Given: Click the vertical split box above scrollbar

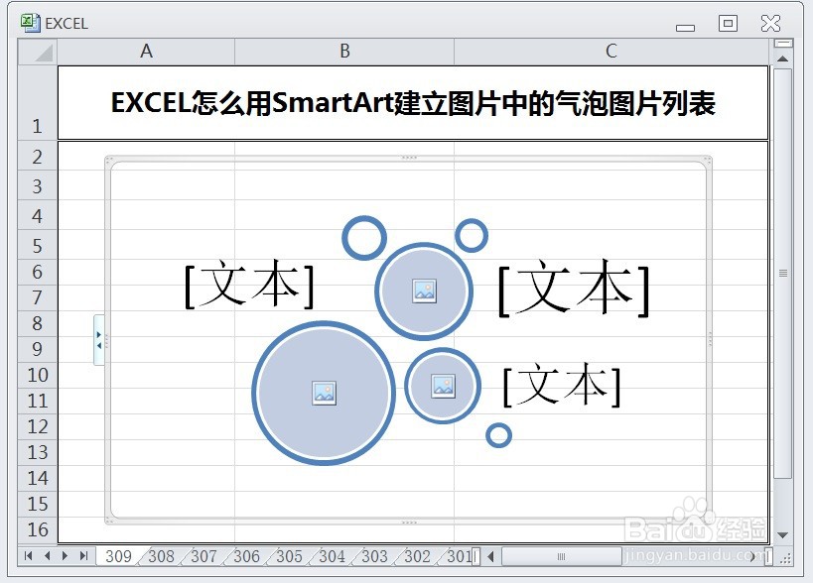Looking at the screenshot, I should pyautogui.click(x=783, y=43).
